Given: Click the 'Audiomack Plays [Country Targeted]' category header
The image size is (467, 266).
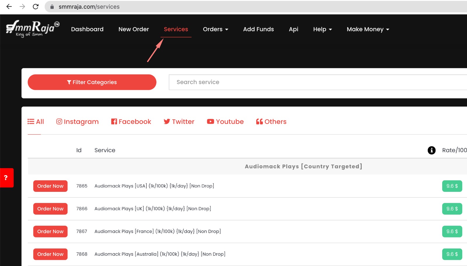Looking at the screenshot, I should [304, 166].
